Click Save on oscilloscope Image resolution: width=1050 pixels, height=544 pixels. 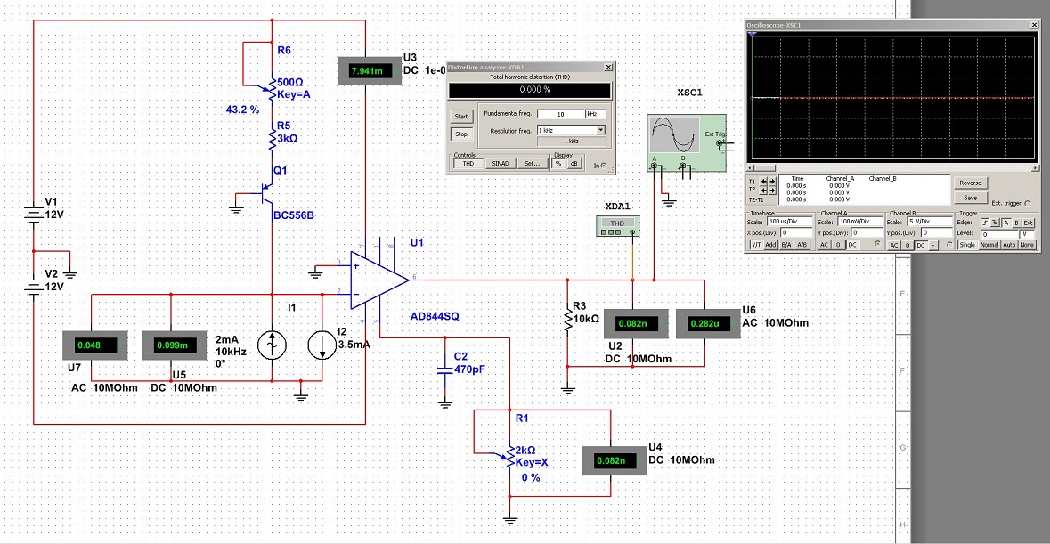coord(971,198)
